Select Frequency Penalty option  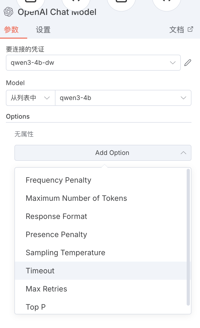click(x=58, y=180)
